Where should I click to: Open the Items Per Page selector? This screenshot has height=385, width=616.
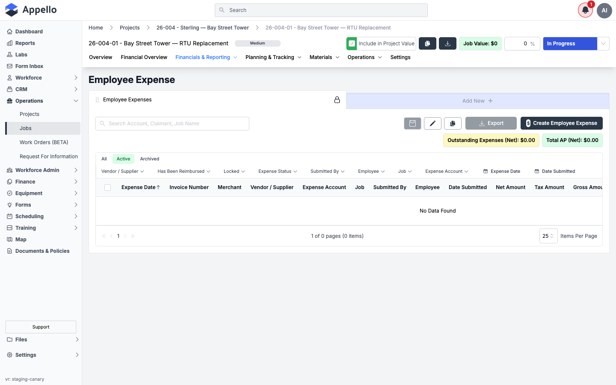pos(548,236)
